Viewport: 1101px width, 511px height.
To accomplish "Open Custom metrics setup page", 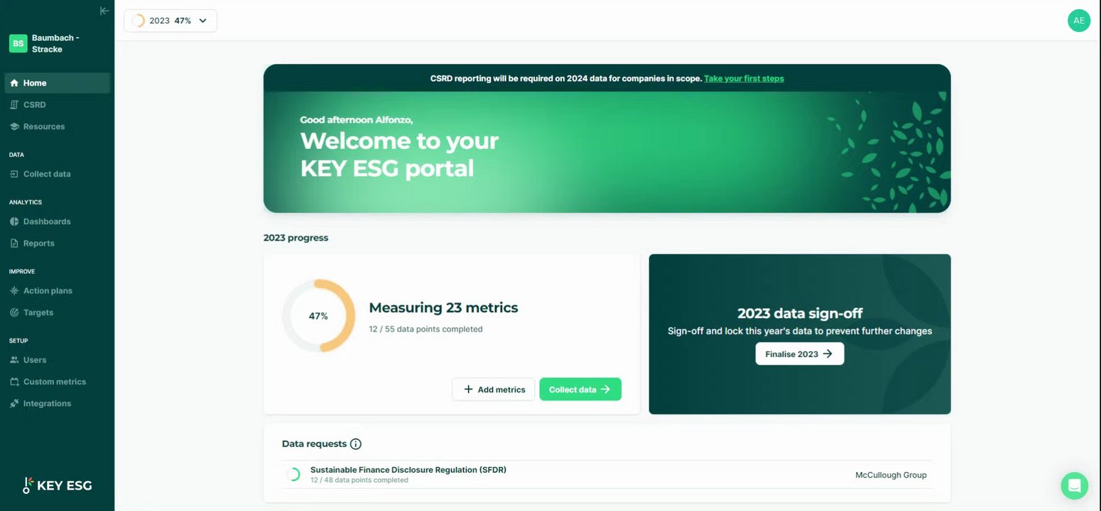I will 57,382.
